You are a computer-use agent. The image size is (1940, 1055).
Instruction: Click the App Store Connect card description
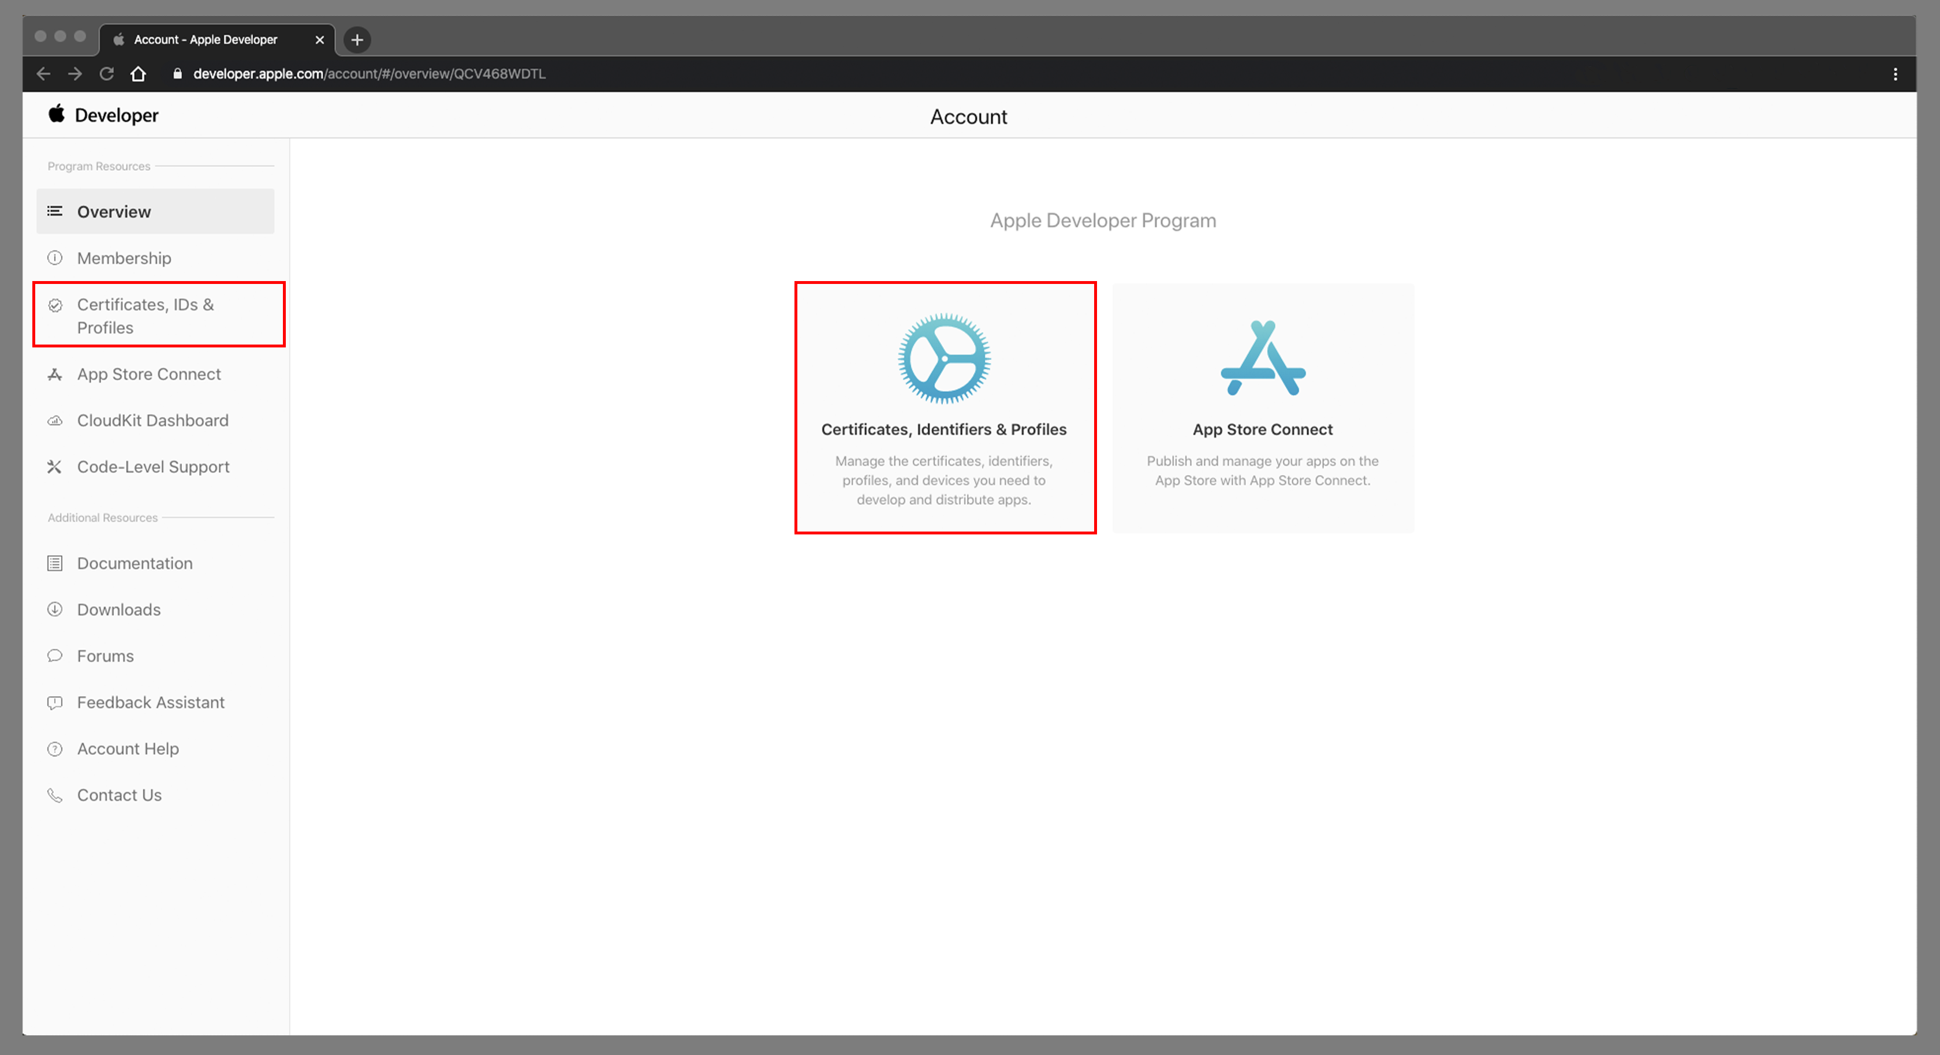1263,470
